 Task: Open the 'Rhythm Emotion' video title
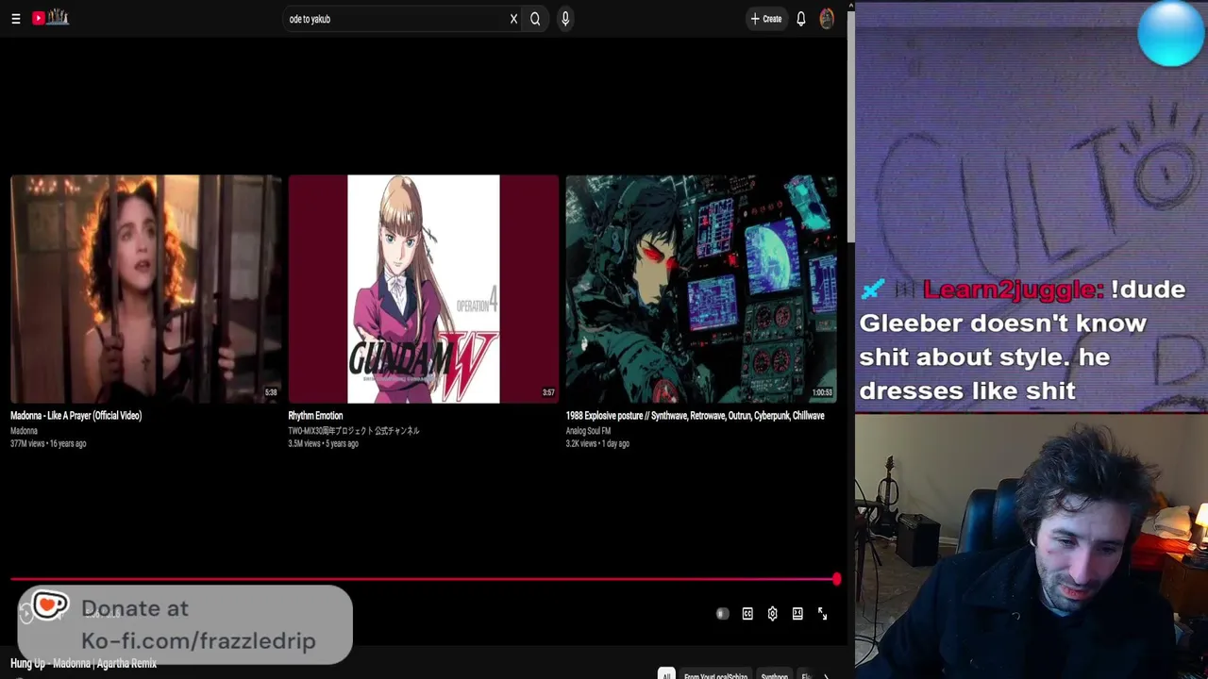point(315,416)
